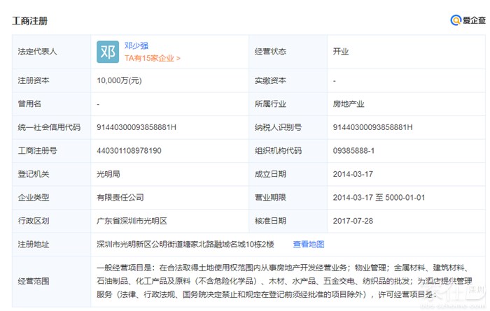Click organization code 09385888-1
Image resolution: width=490 pixels, height=311 pixels.
[353, 150]
